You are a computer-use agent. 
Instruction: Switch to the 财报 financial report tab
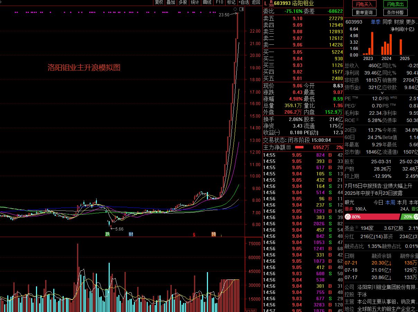pyautogui.click(x=399, y=21)
